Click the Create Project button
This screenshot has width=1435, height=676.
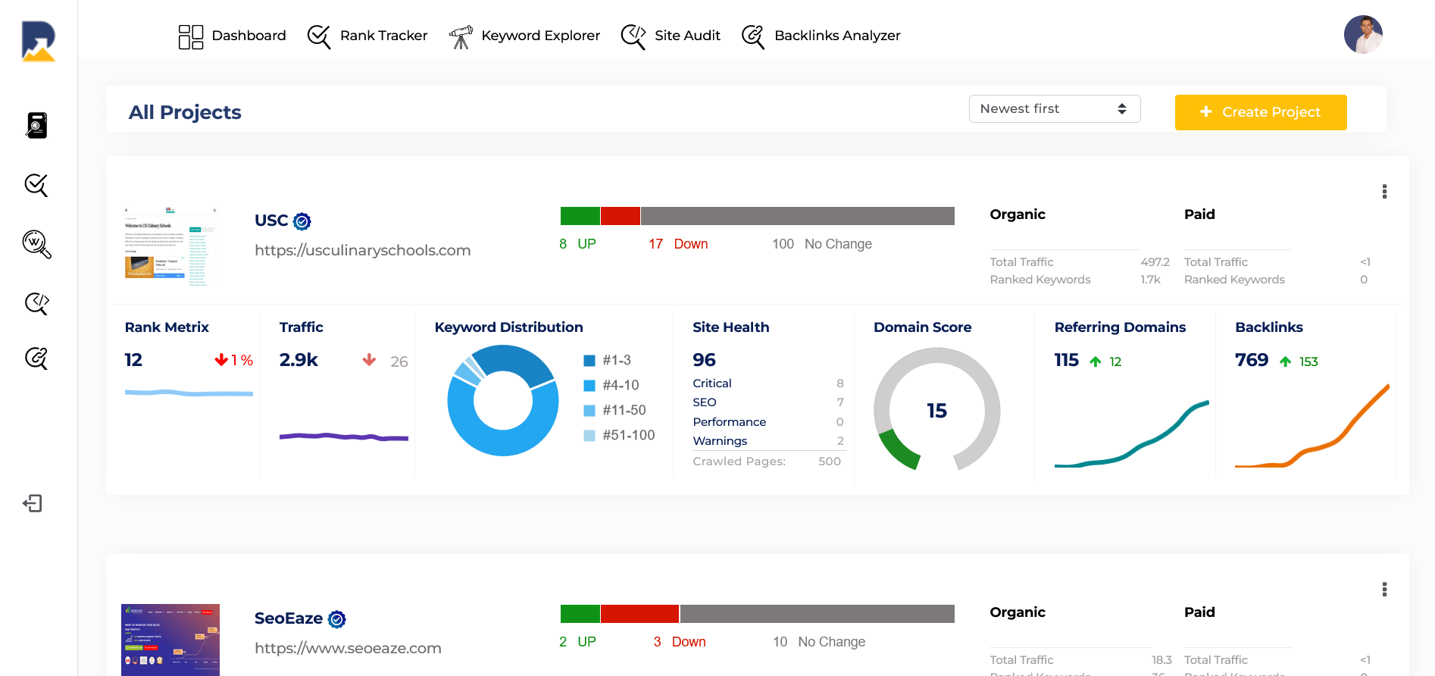pyautogui.click(x=1261, y=112)
